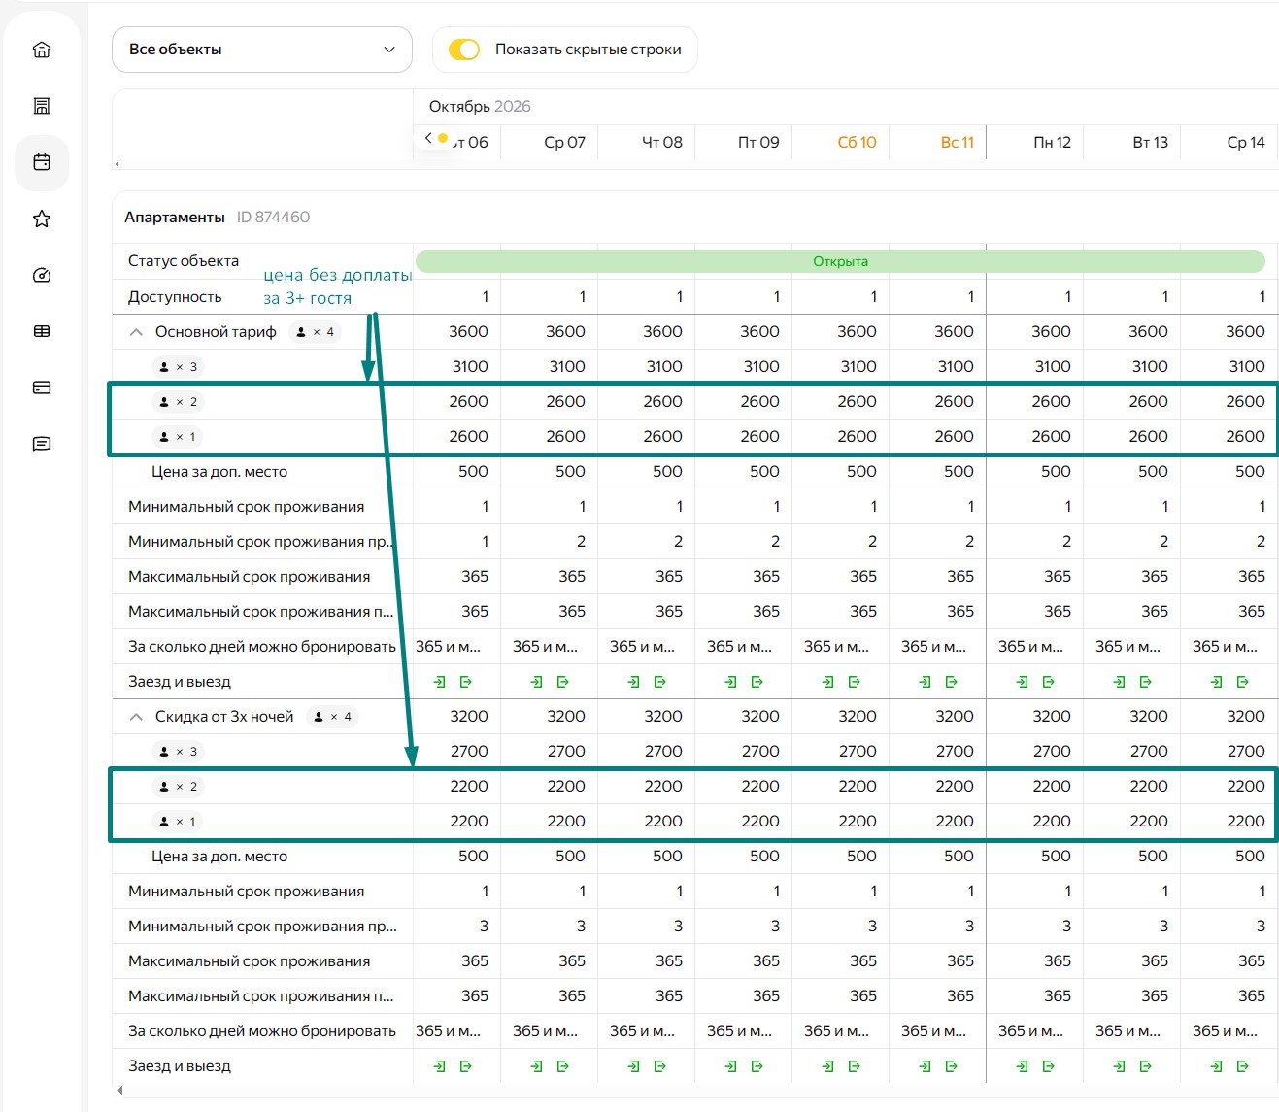The height and width of the screenshot is (1112, 1279).
Task: Open the star reviews sidebar icon
Action: (42, 219)
